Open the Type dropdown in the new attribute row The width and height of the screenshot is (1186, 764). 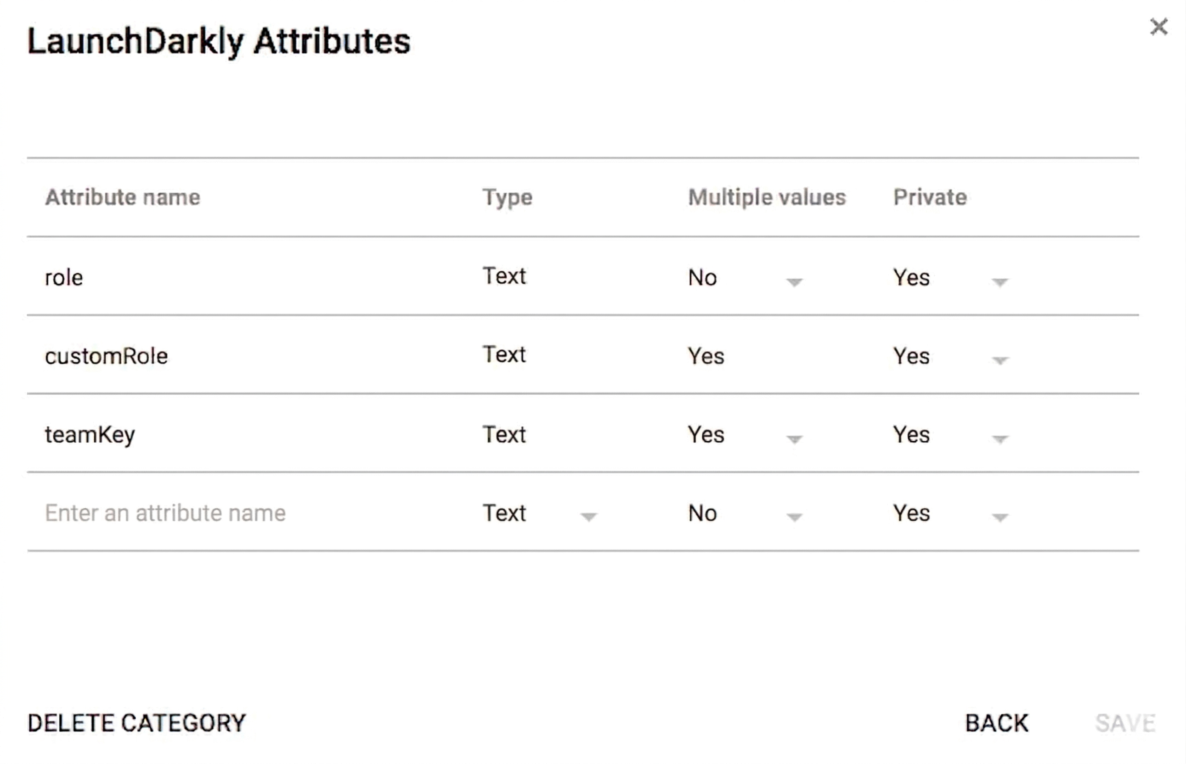(x=588, y=518)
